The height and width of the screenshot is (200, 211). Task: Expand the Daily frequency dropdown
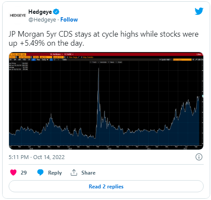45,59
